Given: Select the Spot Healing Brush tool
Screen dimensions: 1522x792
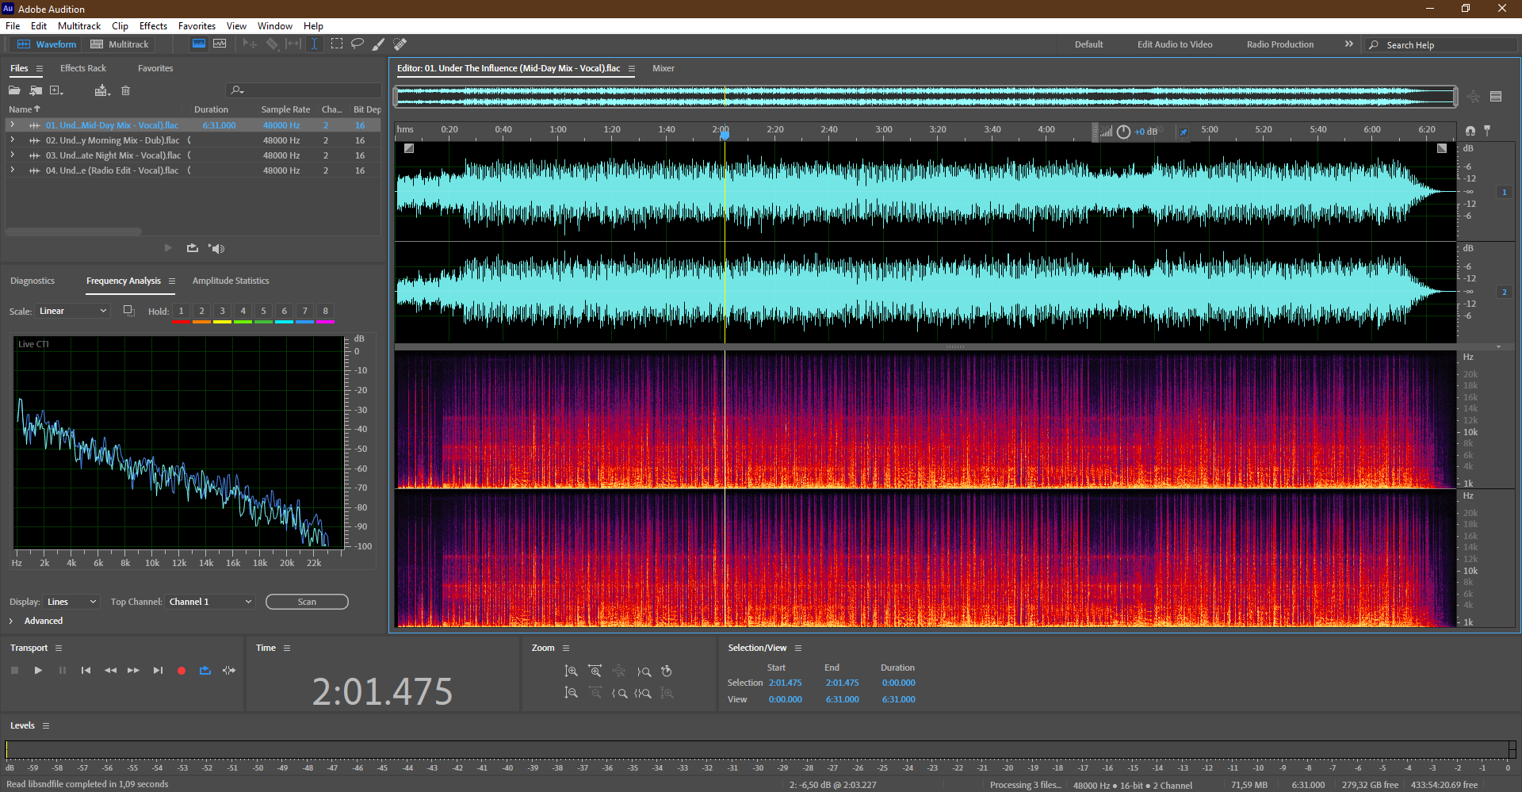Looking at the screenshot, I should click(x=400, y=44).
